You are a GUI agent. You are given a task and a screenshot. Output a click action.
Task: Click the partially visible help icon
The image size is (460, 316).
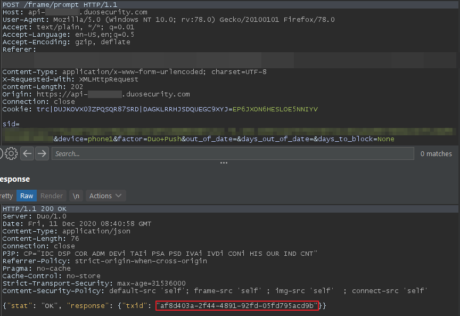pos(1,154)
